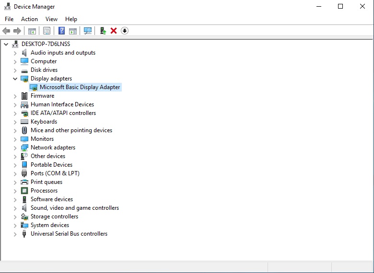
Task: Click Show/Hide Console Tree toolbar icon
Action: (32, 31)
